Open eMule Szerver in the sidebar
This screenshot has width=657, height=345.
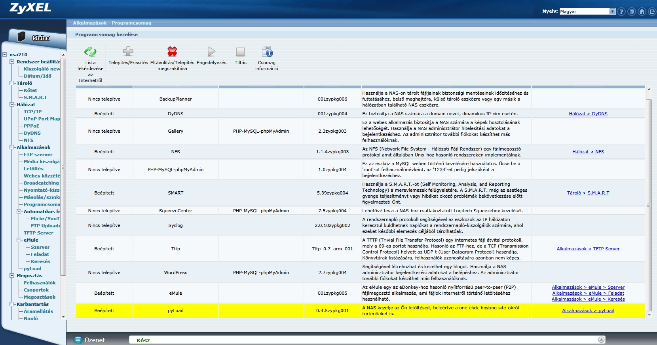pos(40,247)
